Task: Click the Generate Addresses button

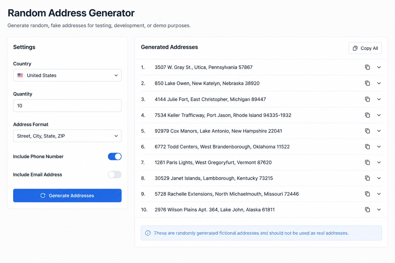Action: point(67,195)
